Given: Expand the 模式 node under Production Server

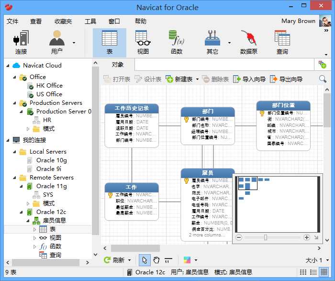Looking at the screenshot, I should (28, 129).
